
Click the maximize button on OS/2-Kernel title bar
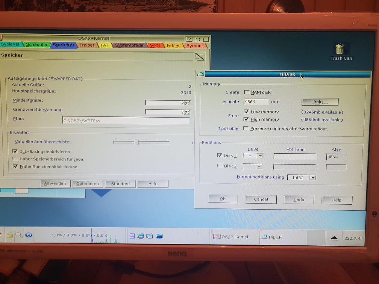(x=206, y=39)
